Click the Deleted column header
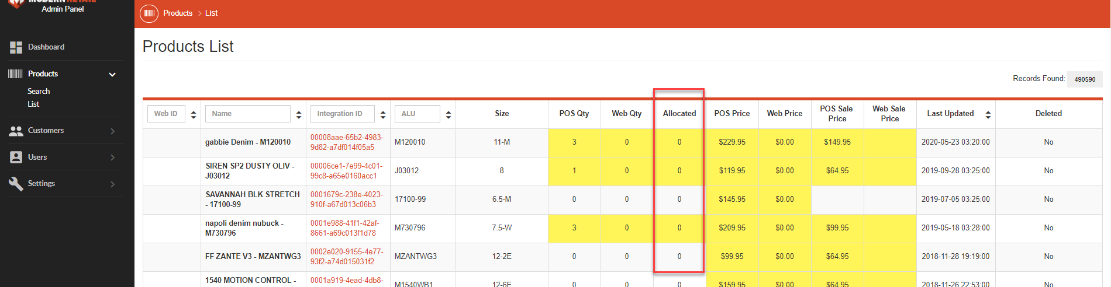The width and height of the screenshot is (1111, 287). [x=1048, y=114]
